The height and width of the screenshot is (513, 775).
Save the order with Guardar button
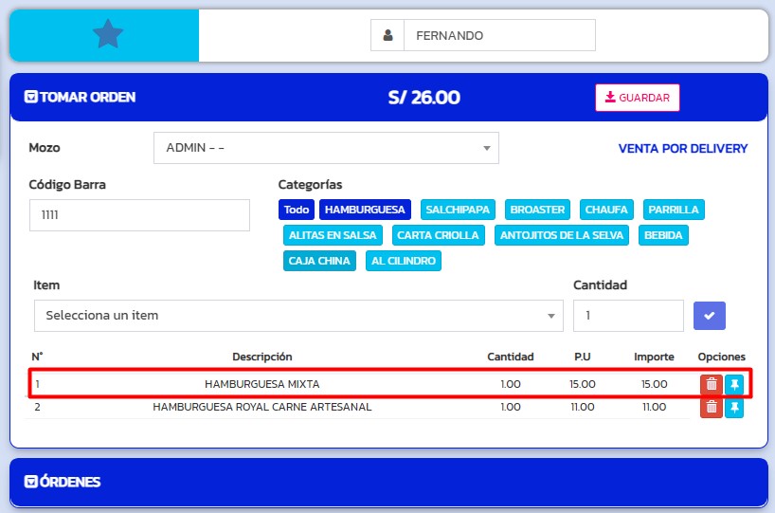[x=637, y=98]
